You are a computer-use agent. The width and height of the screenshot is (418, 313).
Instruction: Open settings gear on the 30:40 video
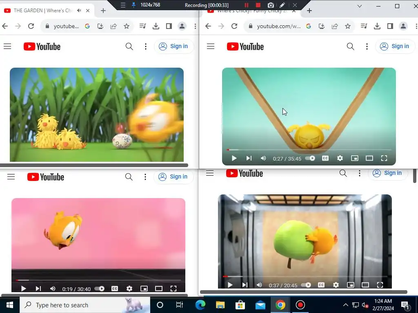click(129, 289)
